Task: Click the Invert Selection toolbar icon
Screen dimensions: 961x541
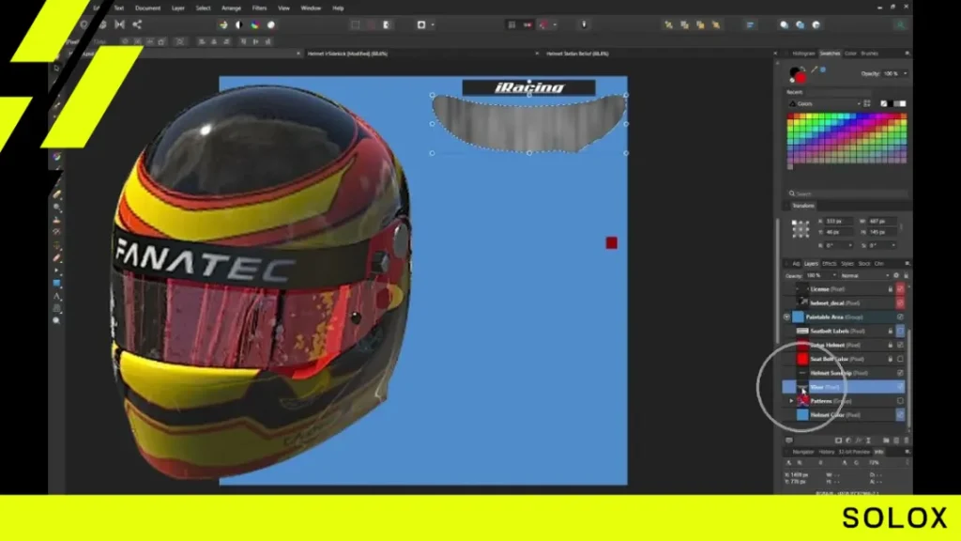Action: pos(386,25)
